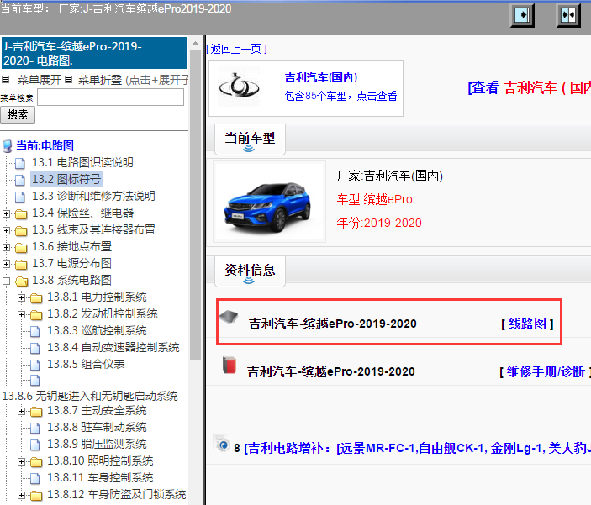Open 13.1 电路图识读说明 tree item
The width and height of the screenshot is (591, 505).
click(83, 162)
